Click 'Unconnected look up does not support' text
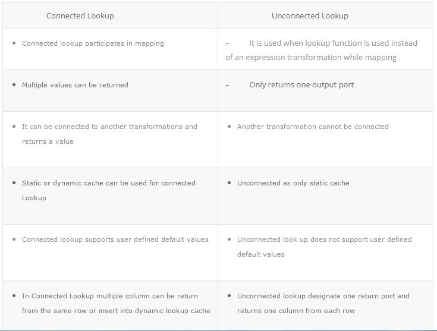The height and width of the screenshot is (331, 437). 325,239
